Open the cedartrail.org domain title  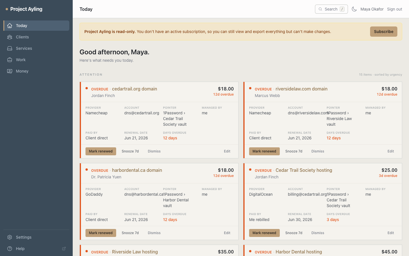(x=134, y=89)
